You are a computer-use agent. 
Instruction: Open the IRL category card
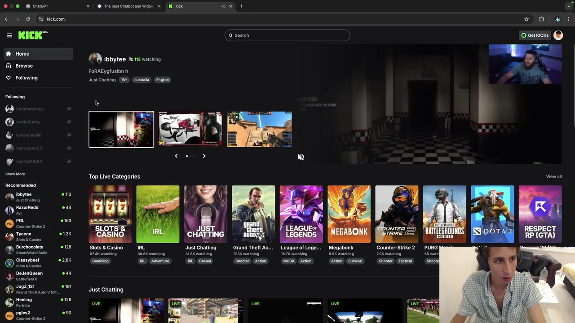tap(158, 214)
